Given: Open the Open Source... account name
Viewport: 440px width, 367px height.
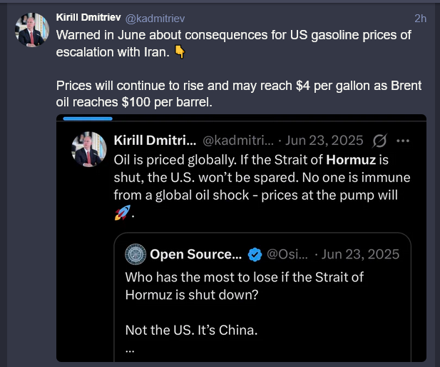Looking at the screenshot, I should click(x=195, y=254).
